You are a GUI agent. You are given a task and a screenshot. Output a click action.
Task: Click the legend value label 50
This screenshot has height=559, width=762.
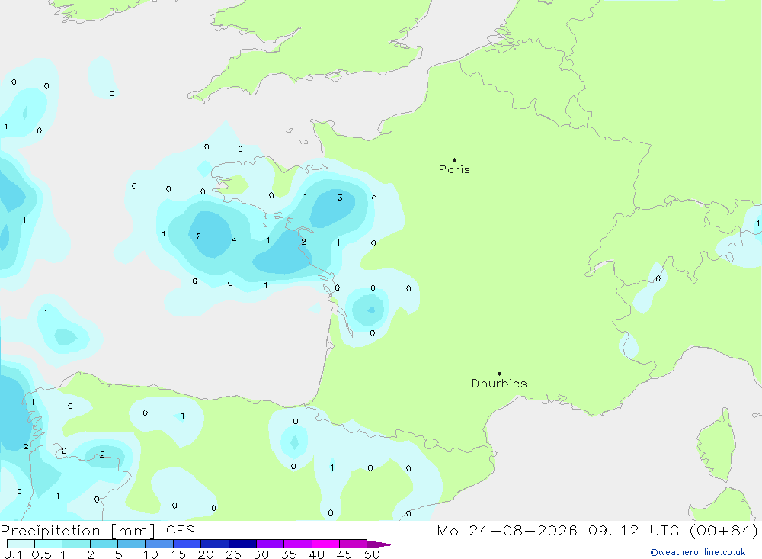[x=372, y=554]
